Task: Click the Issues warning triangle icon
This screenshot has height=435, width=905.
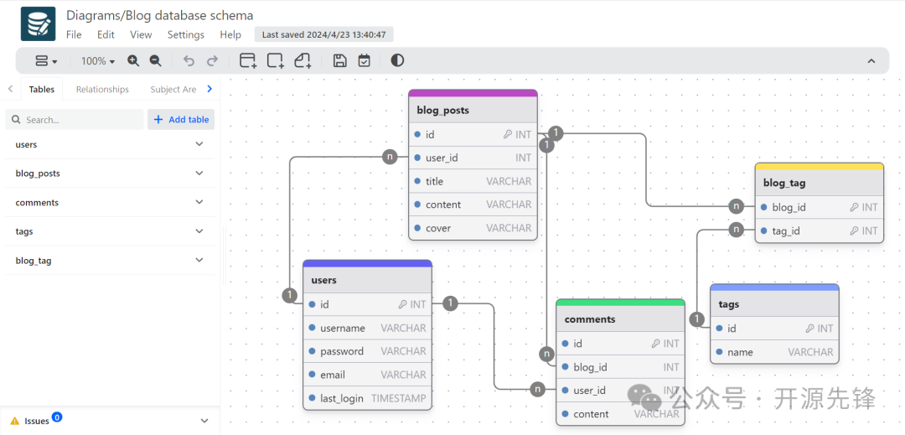Action: coord(15,421)
